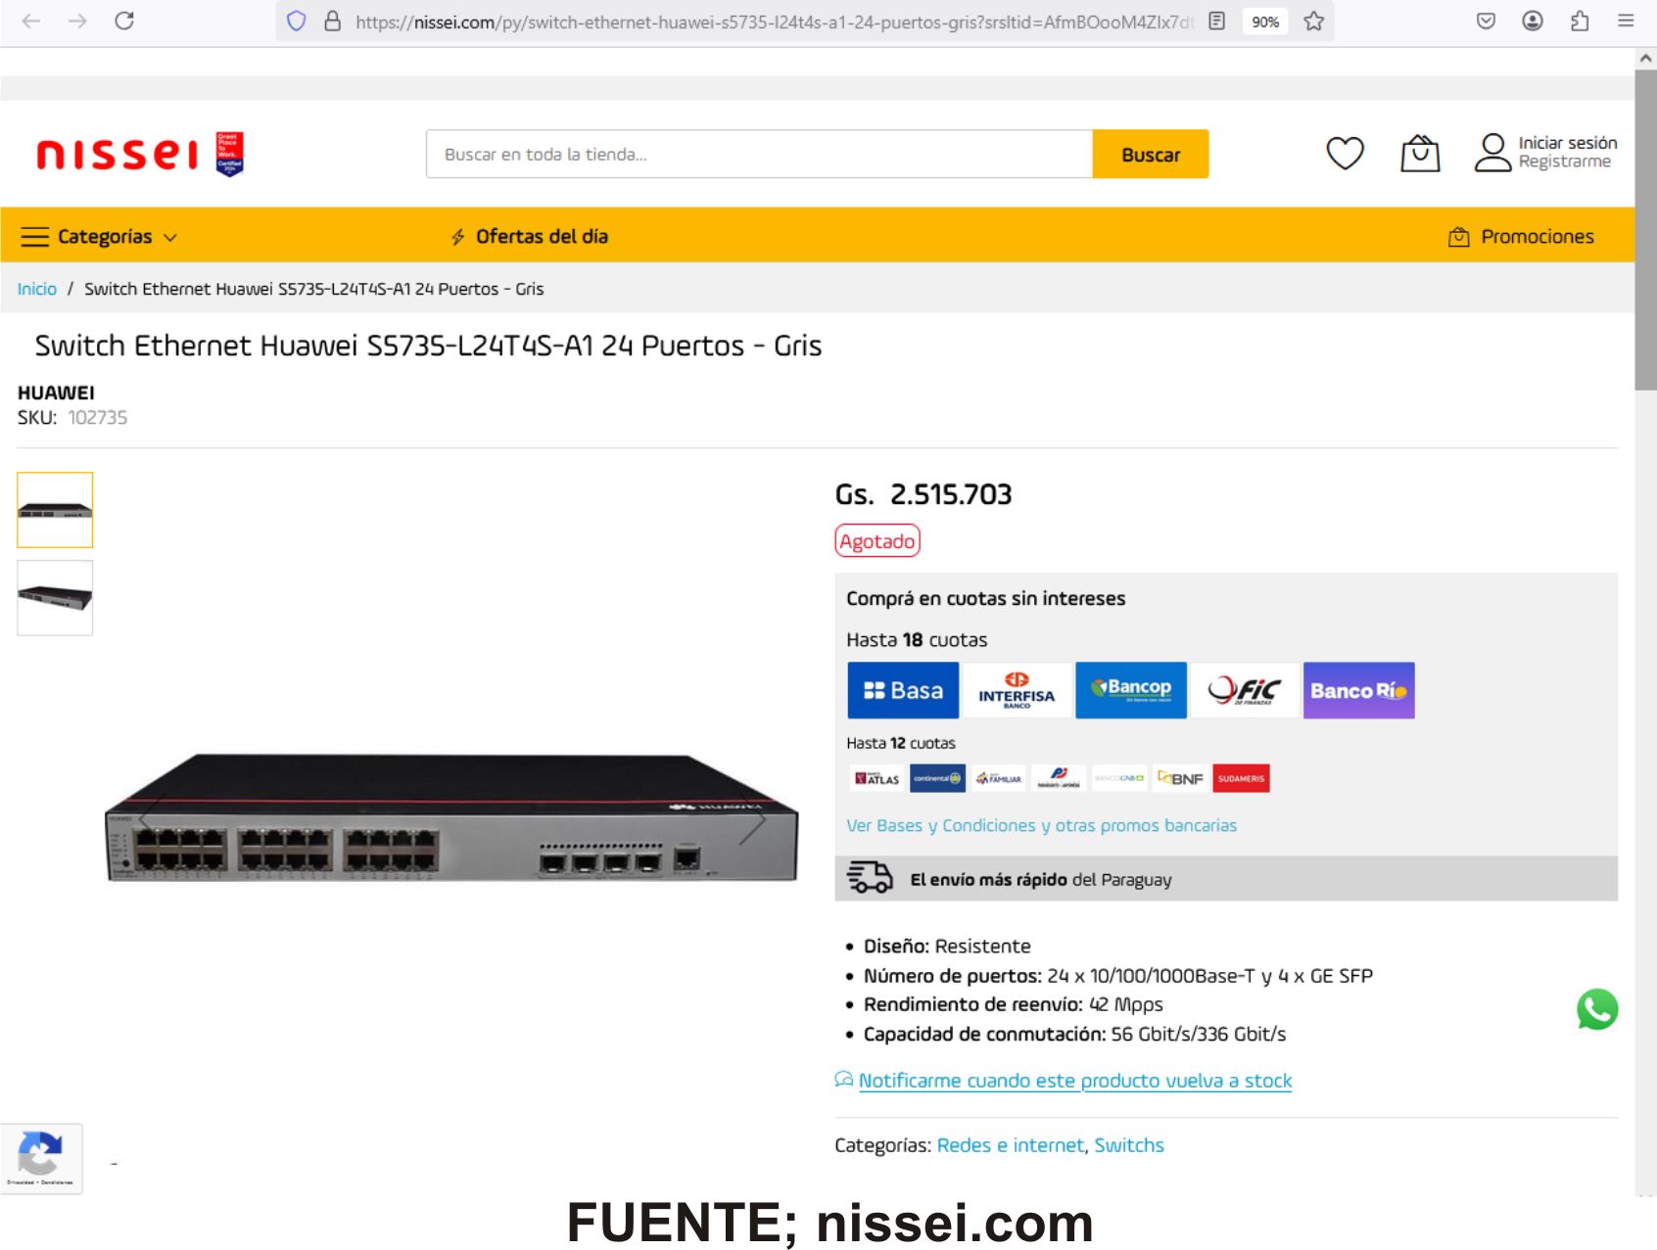Image resolution: width=1657 pixels, height=1250 pixels.
Task: Click the WhatsApp chat icon
Action: pyautogui.click(x=1597, y=1009)
